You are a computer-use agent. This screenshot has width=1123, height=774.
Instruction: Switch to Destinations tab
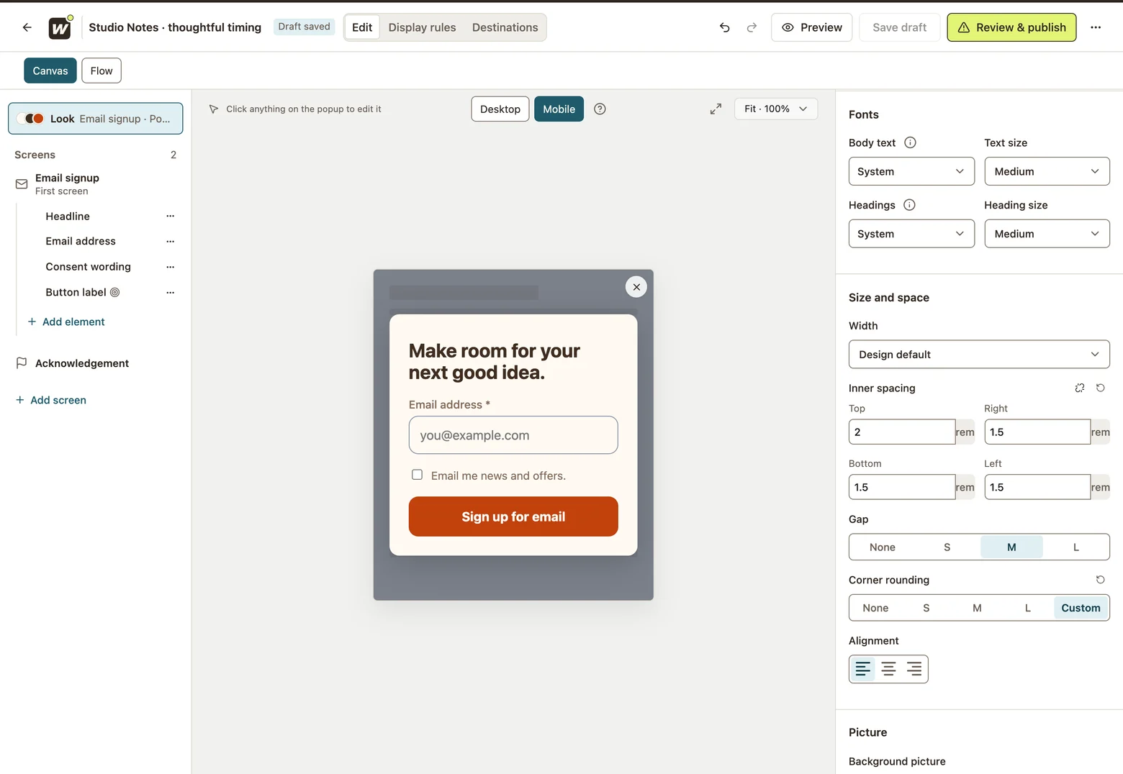pos(505,27)
